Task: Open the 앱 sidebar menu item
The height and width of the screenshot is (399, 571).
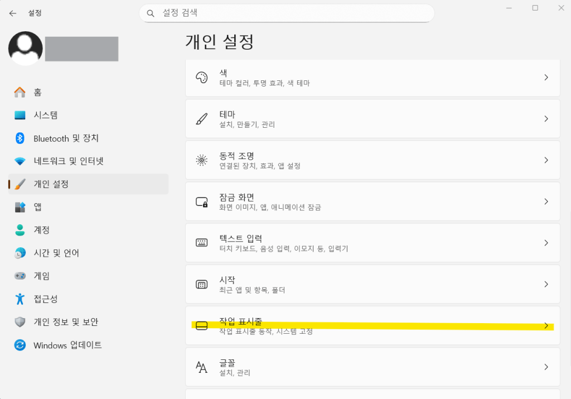Action: (x=38, y=207)
